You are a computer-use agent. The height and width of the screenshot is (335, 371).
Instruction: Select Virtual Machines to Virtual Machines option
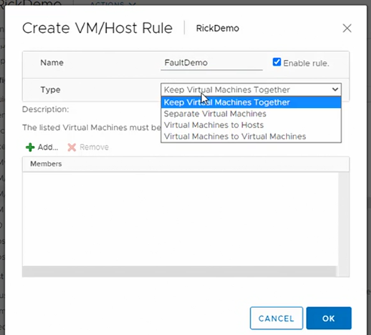point(251,136)
